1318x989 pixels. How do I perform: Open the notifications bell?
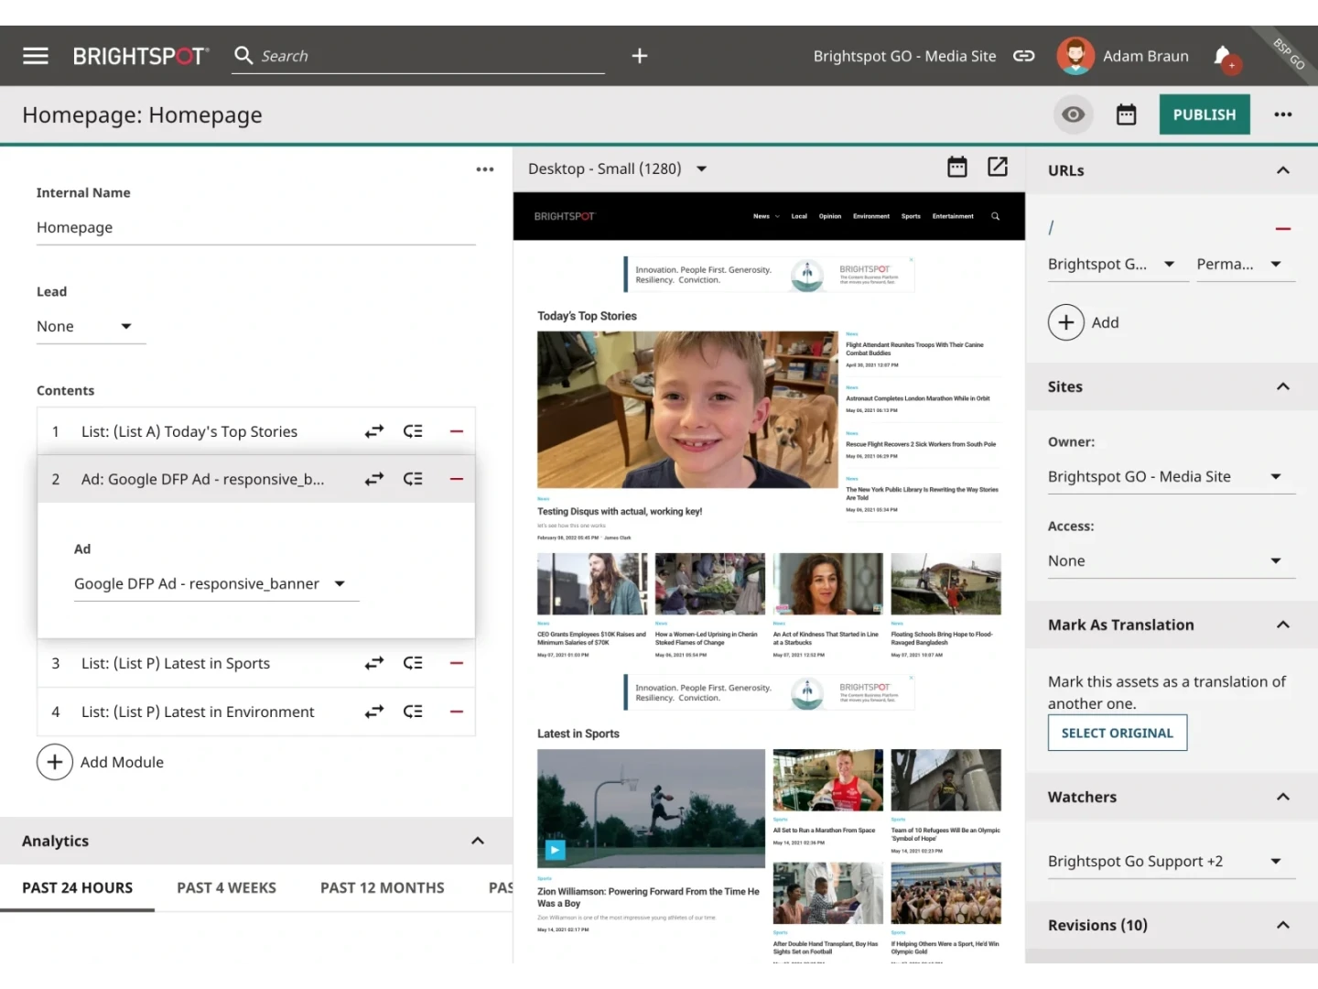pos(1223,57)
